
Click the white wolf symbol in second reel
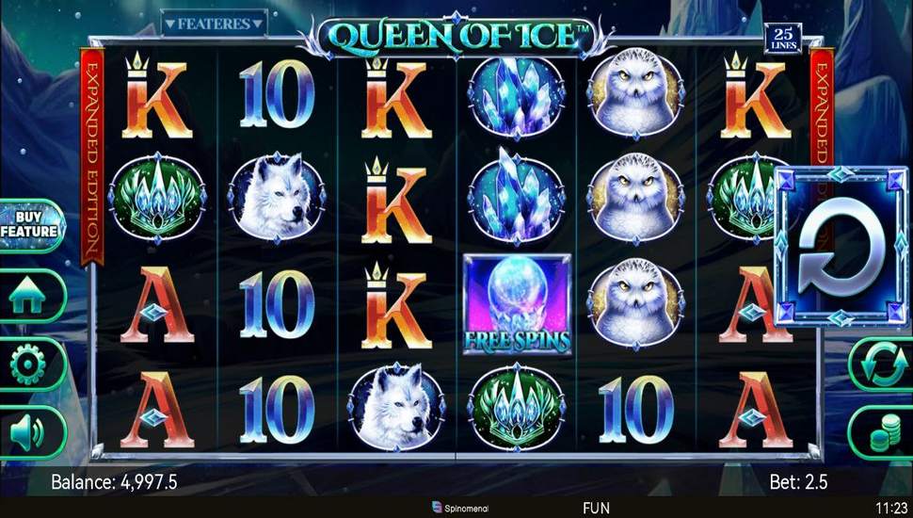[x=277, y=198]
